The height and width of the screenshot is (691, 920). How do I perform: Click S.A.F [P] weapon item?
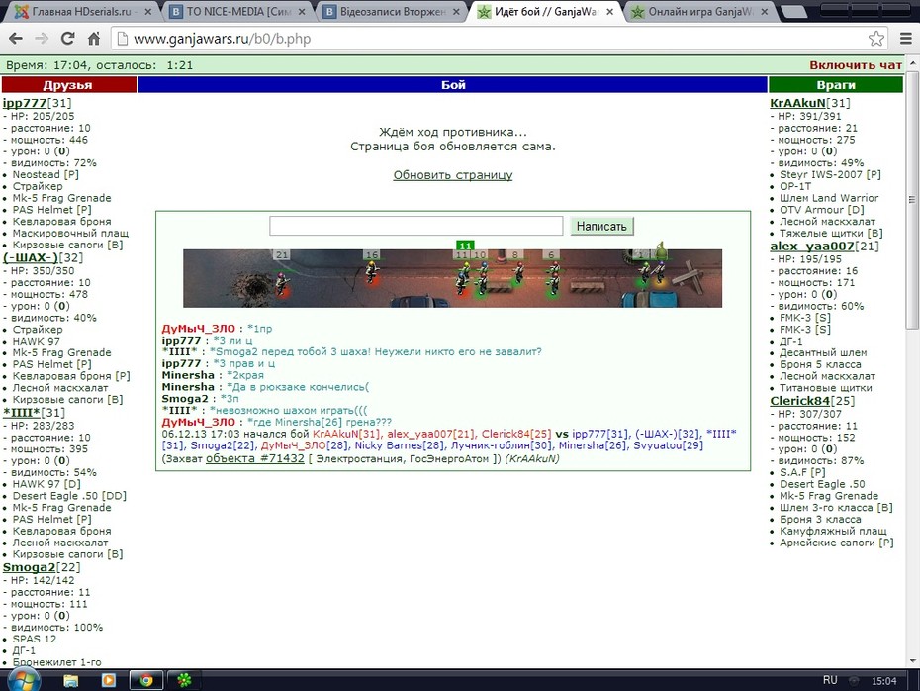[802, 472]
